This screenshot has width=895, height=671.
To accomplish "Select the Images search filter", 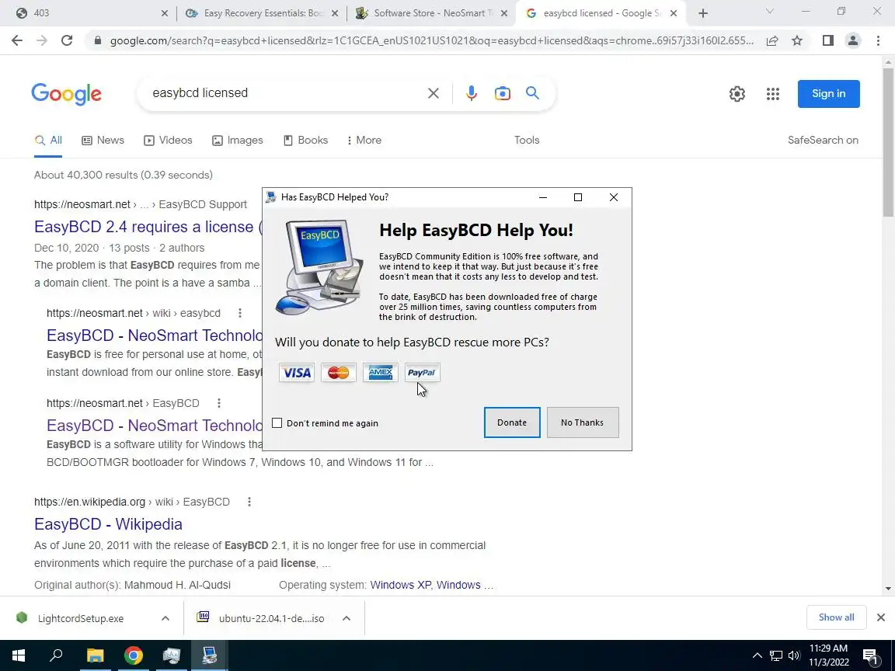I will click(x=238, y=141).
